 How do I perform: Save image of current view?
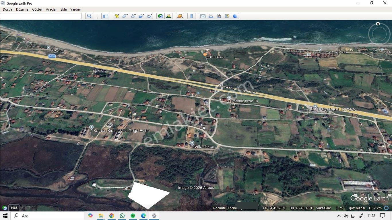(x=219, y=16)
